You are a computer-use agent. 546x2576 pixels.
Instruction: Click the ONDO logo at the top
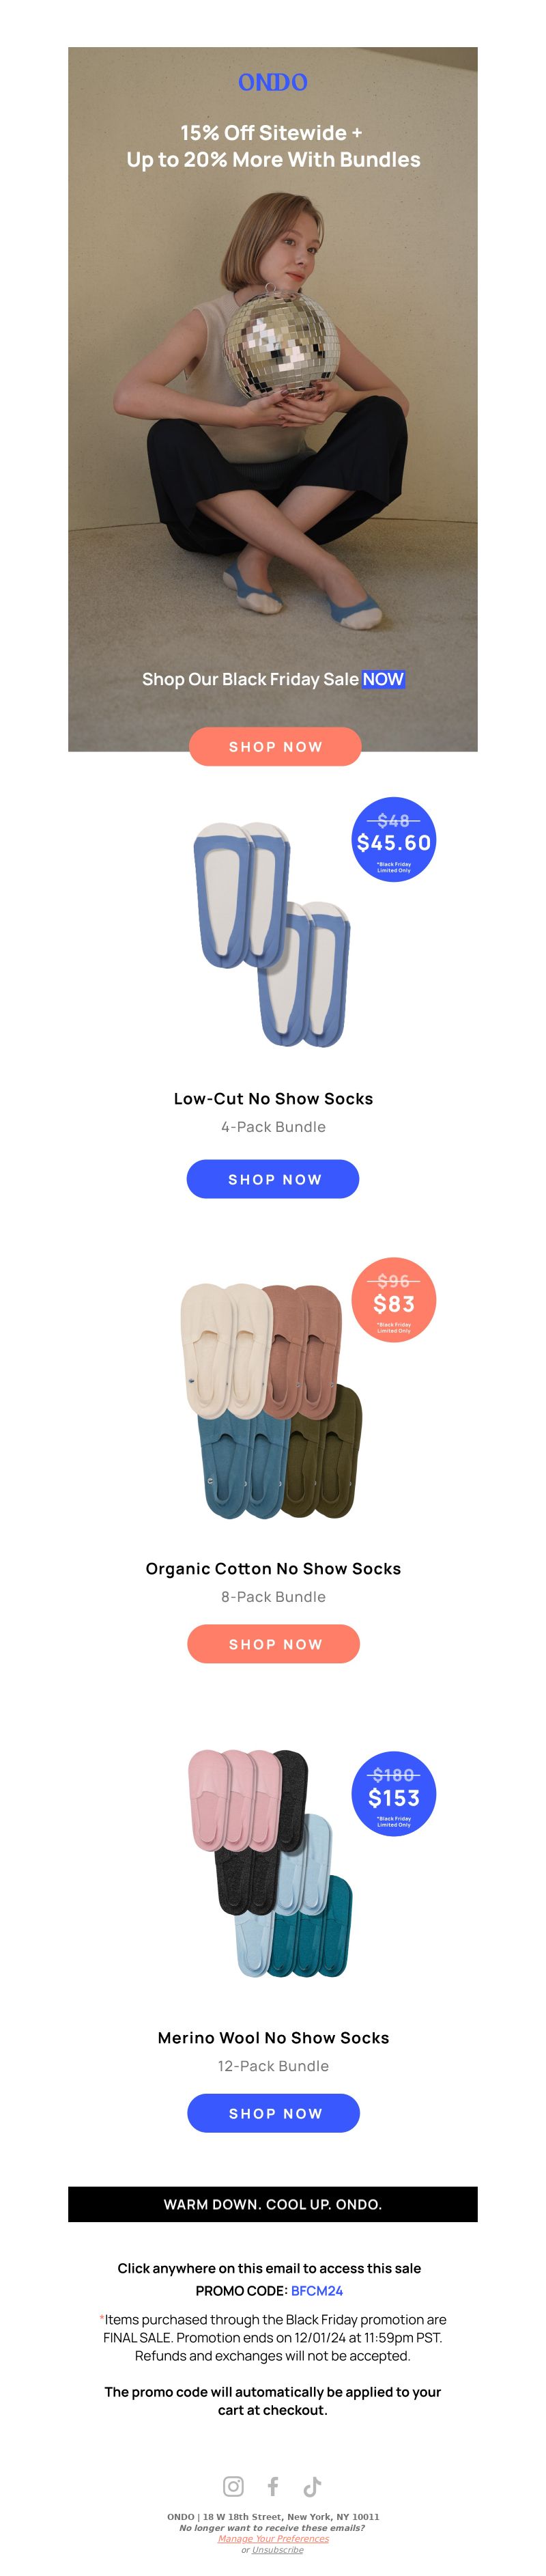(x=272, y=82)
